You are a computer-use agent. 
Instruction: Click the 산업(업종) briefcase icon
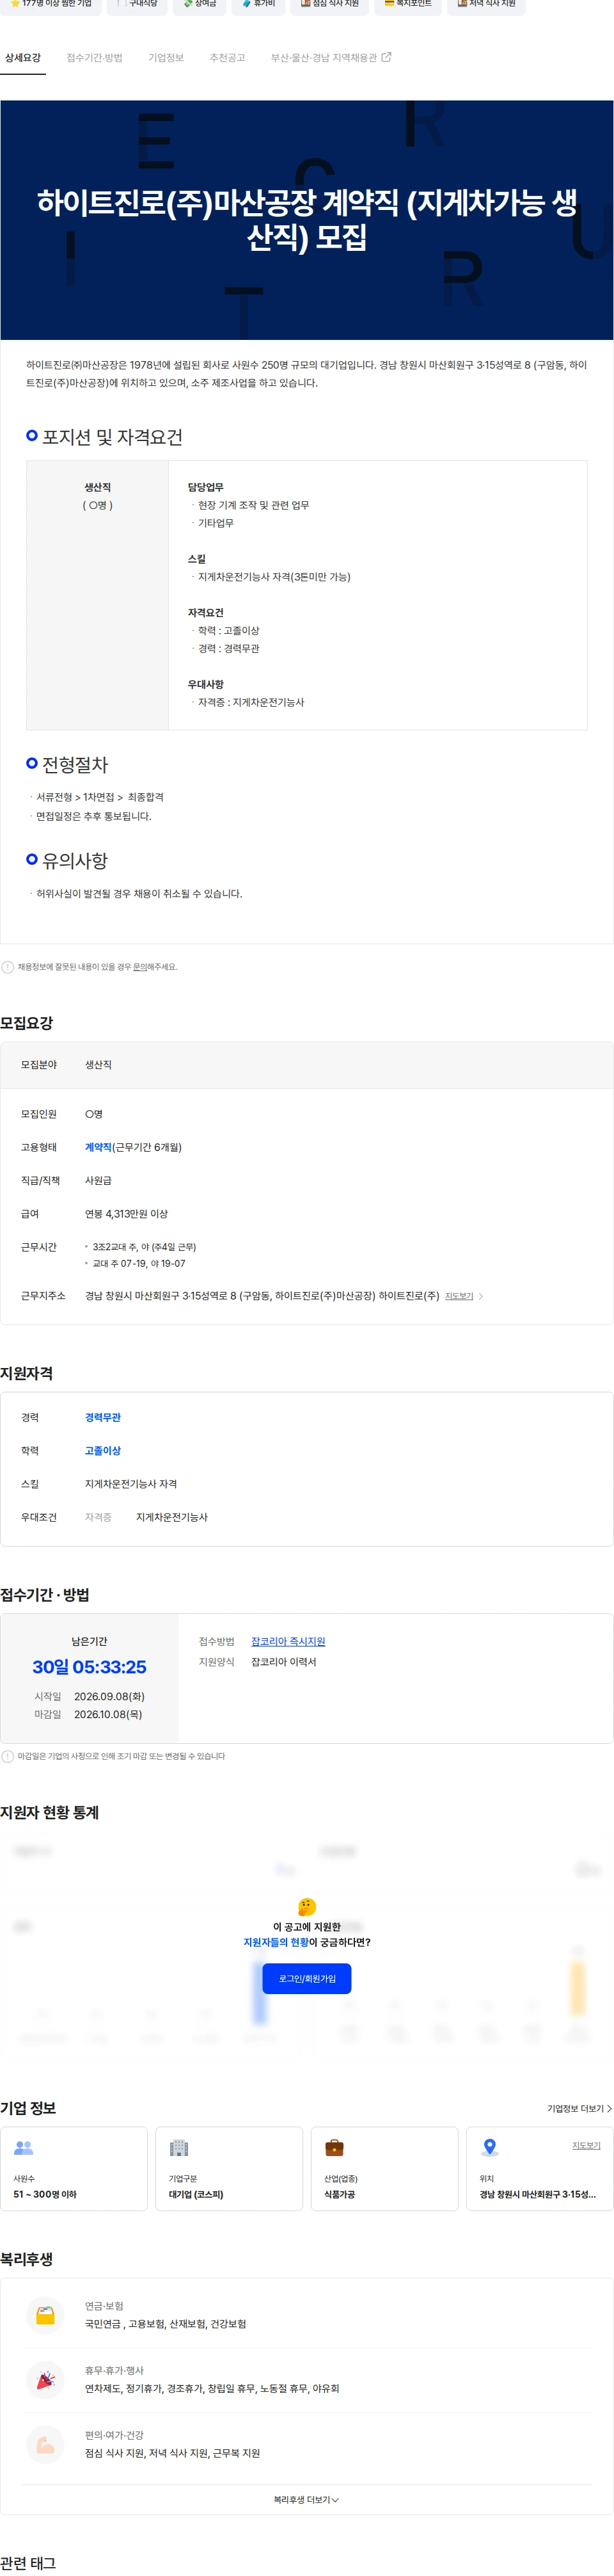[335, 2148]
